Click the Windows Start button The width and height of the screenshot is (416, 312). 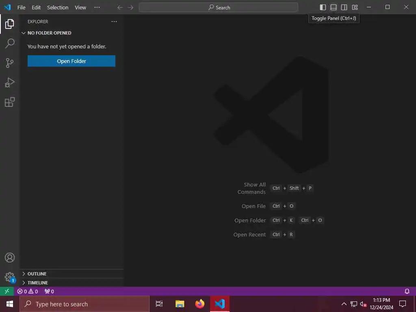[10, 304]
